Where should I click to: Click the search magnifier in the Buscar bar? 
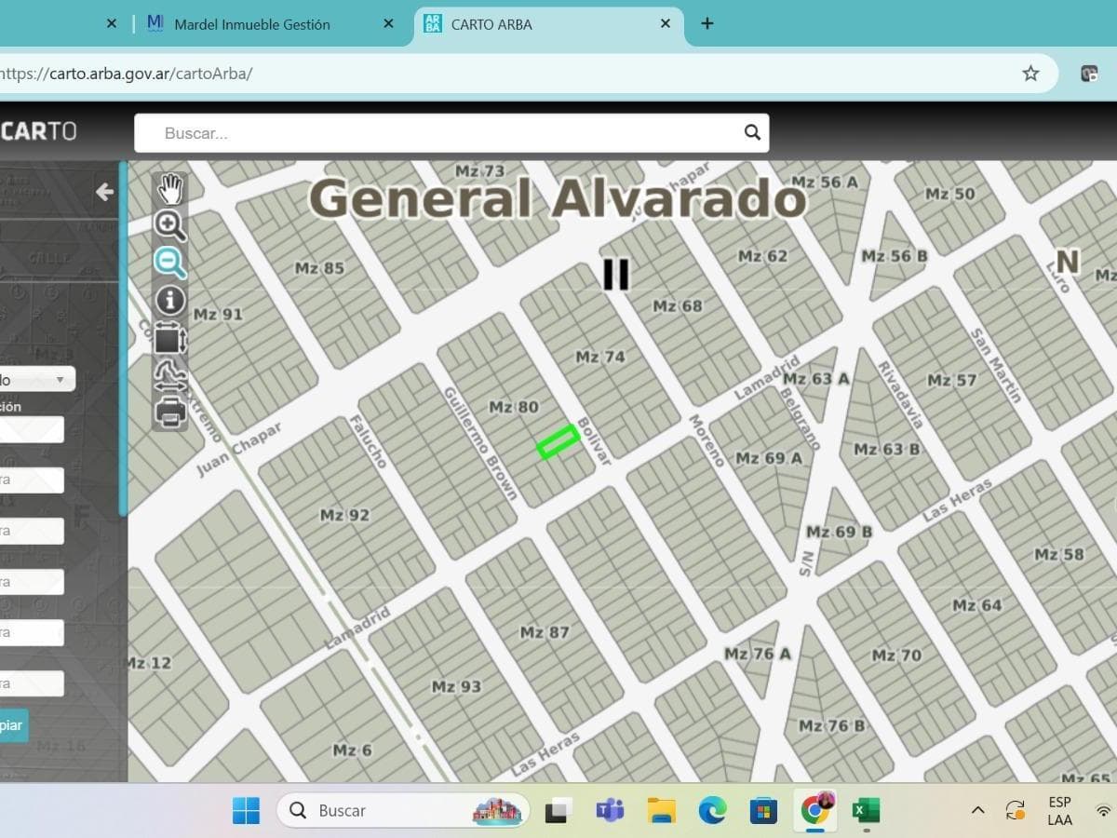[750, 132]
